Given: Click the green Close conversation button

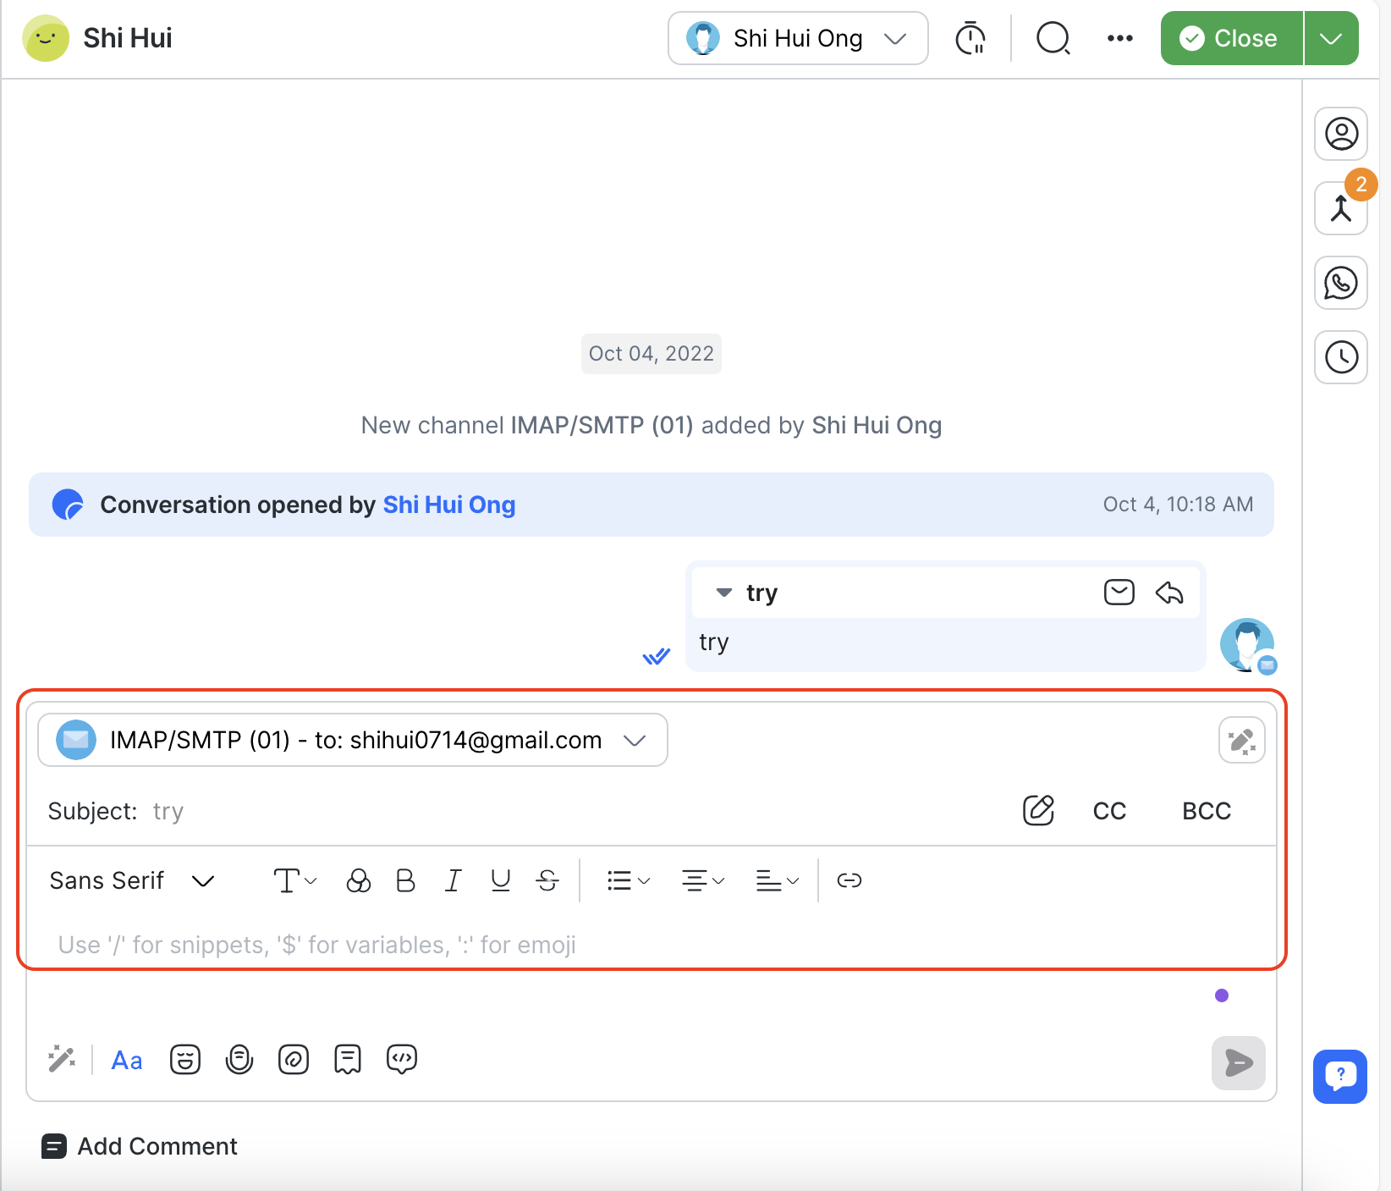Looking at the screenshot, I should (x=1231, y=38).
